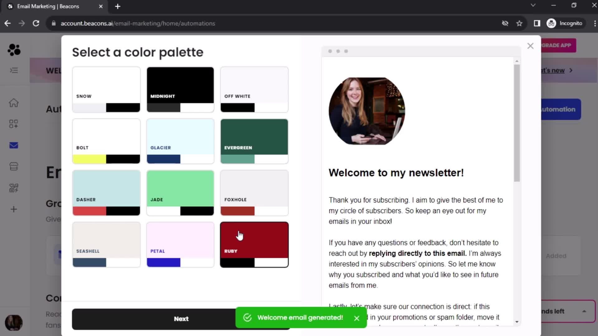The image size is (598, 336).
Task: Select the BOLT color palette
Action: pos(106,141)
